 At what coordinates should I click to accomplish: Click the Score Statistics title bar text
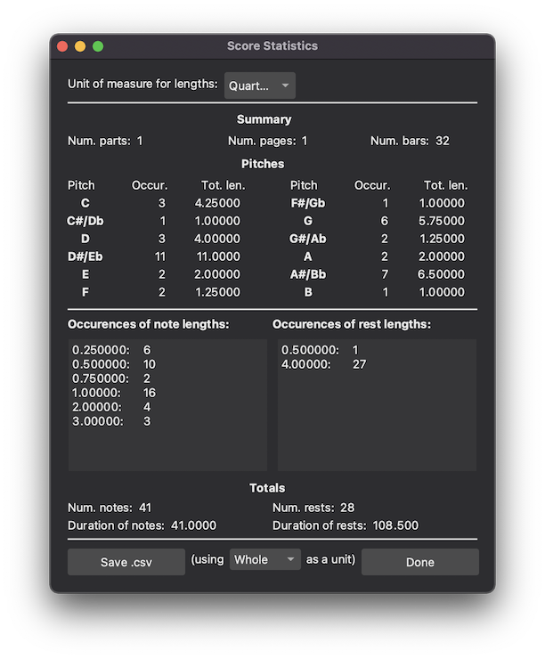click(x=272, y=46)
